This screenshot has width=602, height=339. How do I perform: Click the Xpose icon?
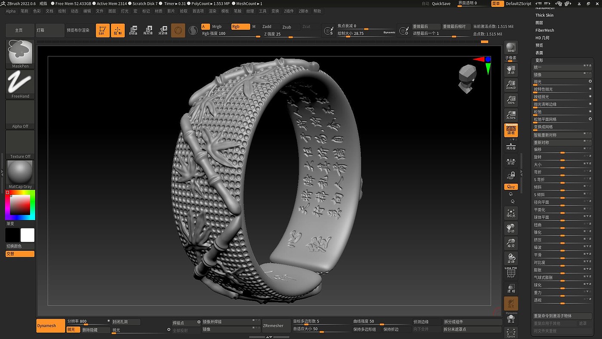point(511,332)
